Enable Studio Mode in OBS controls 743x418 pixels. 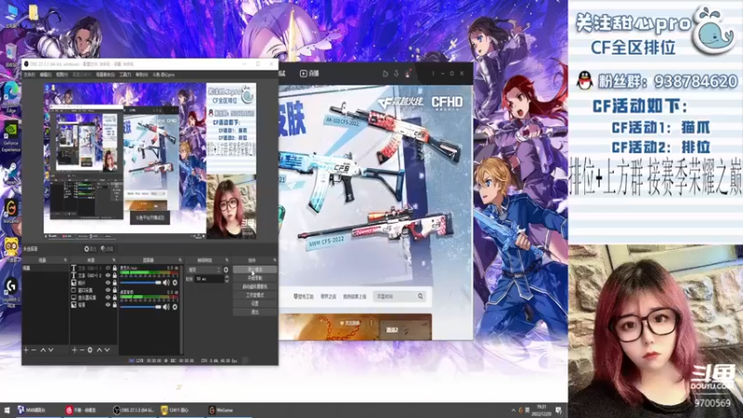(254, 294)
